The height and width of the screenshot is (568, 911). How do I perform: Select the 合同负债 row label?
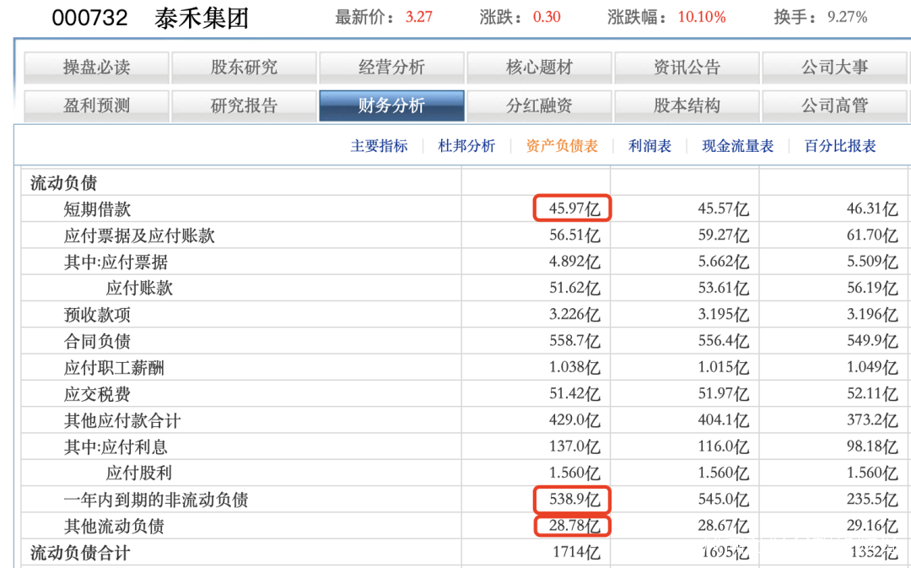coord(98,341)
